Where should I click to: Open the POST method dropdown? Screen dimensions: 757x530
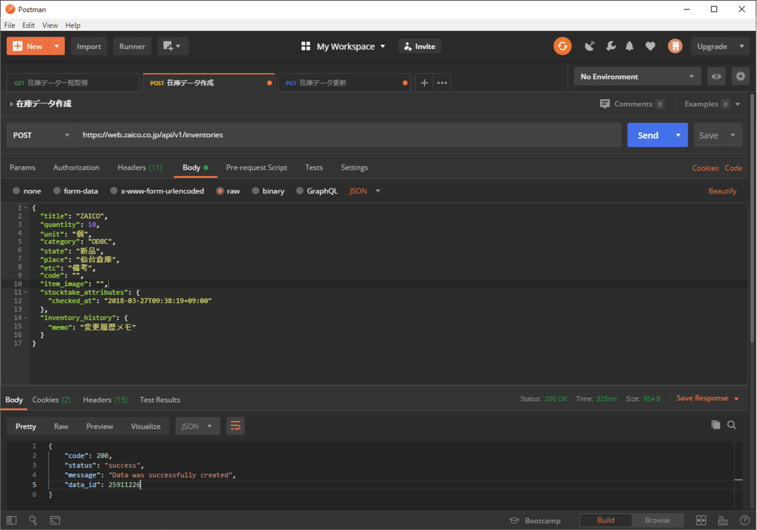[41, 135]
